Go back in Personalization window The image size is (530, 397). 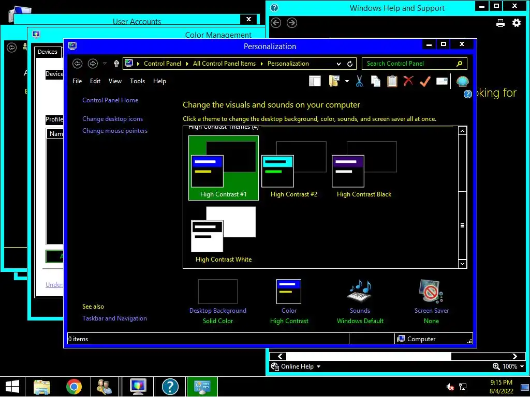[x=78, y=64]
